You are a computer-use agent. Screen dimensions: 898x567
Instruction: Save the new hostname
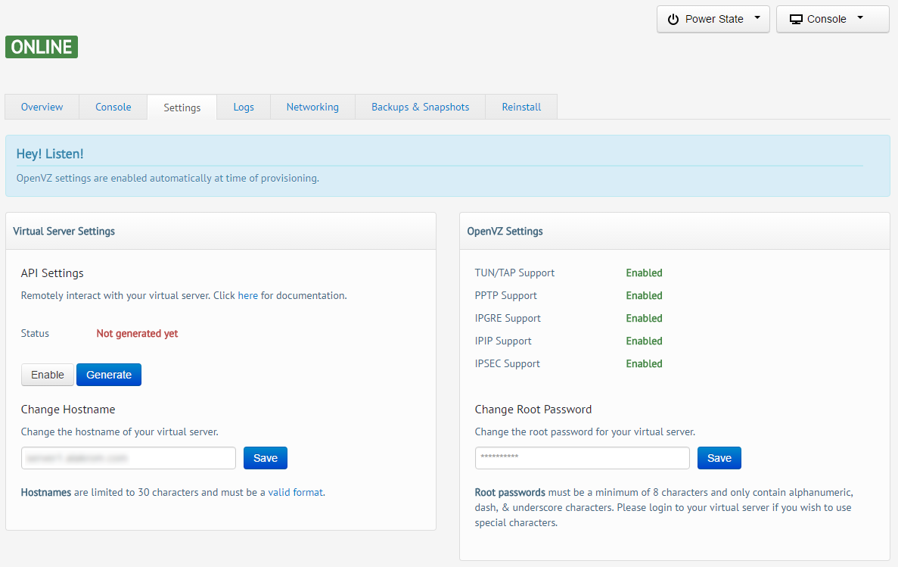point(266,458)
